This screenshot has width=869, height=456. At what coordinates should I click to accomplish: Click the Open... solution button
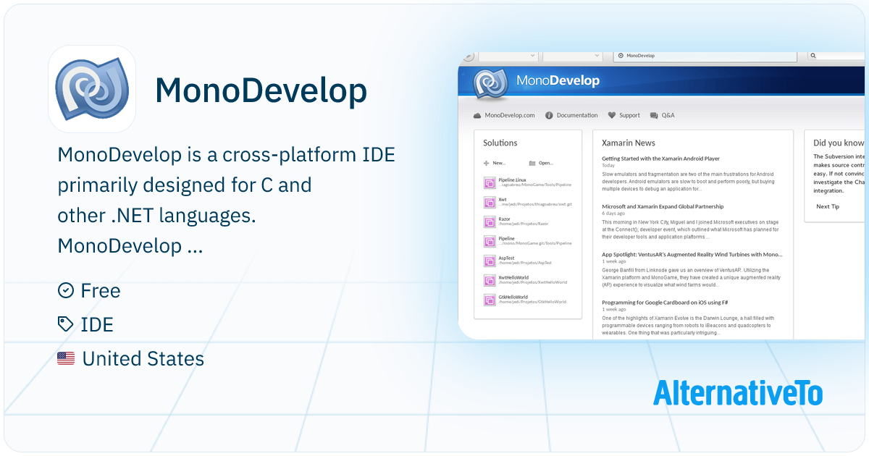(541, 164)
